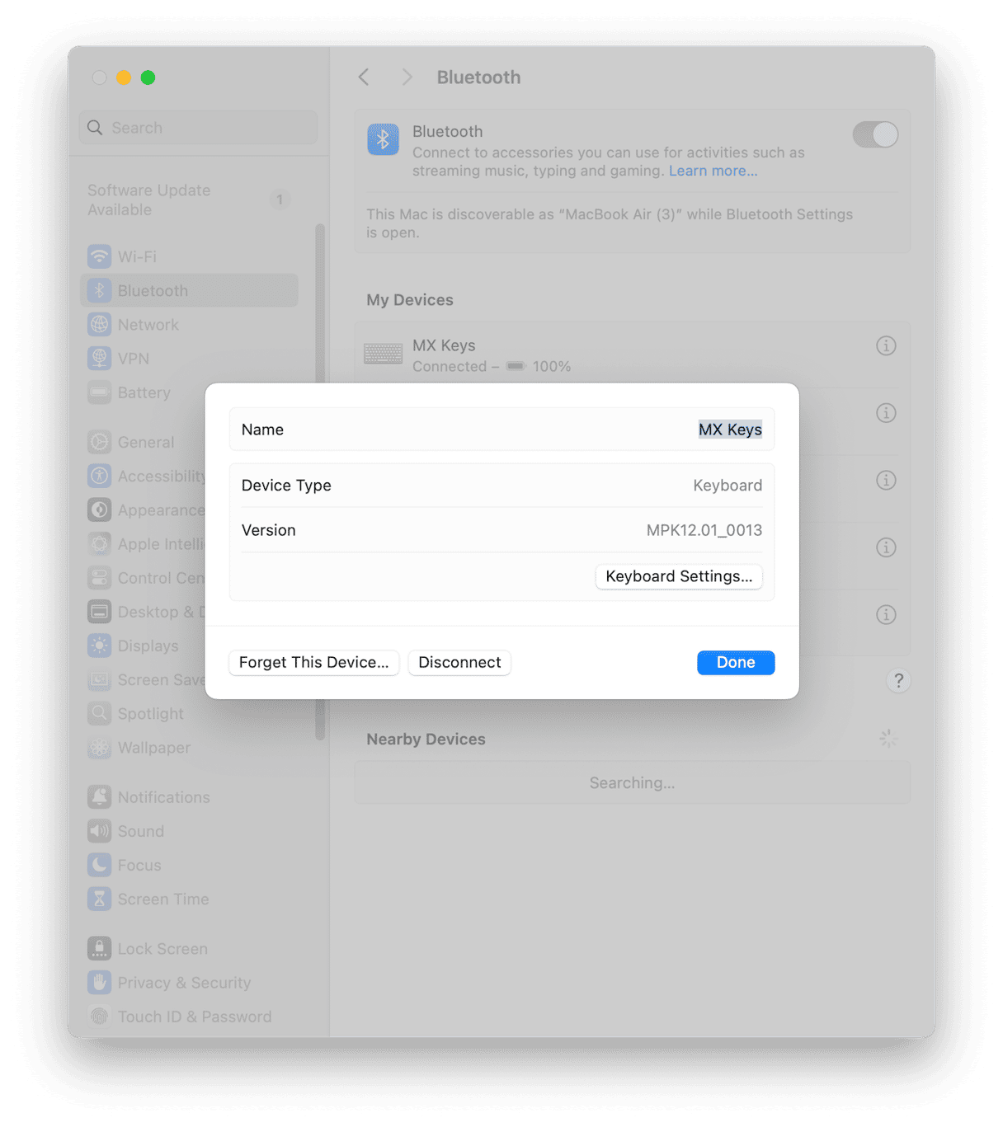Click the Search field in sidebar
Viewport: 1003px width, 1127px height.
[198, 128]
